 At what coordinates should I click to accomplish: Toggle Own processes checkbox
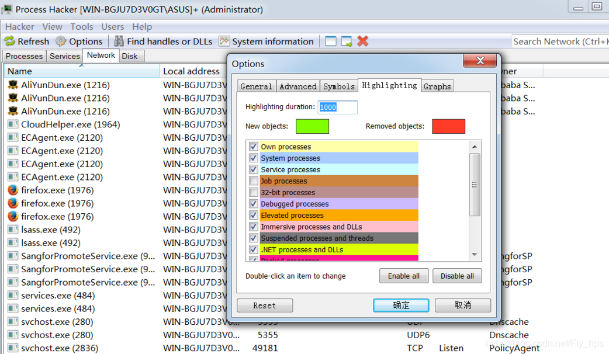point(254,147)
